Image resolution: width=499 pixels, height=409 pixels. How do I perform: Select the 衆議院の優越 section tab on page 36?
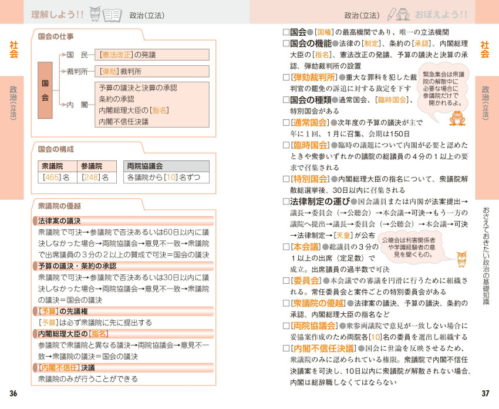coord(59,206)
